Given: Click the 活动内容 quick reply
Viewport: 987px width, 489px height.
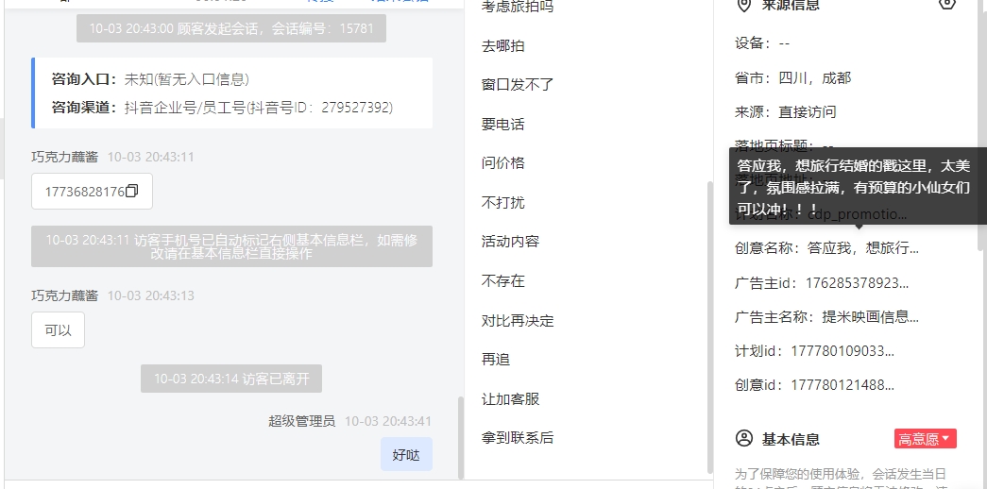Looking at the screenshot, I should [x=510, y=242].
